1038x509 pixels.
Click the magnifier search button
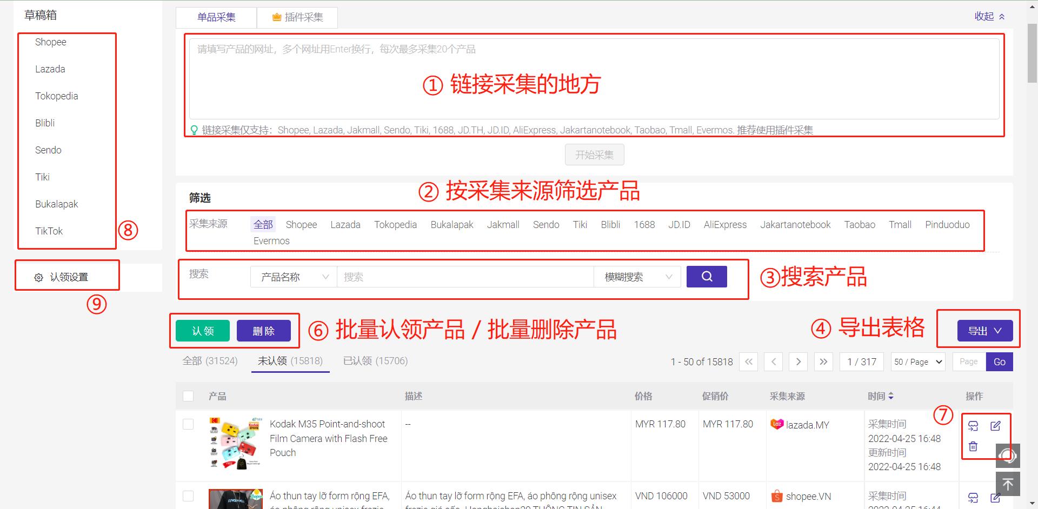coord(707,277)
